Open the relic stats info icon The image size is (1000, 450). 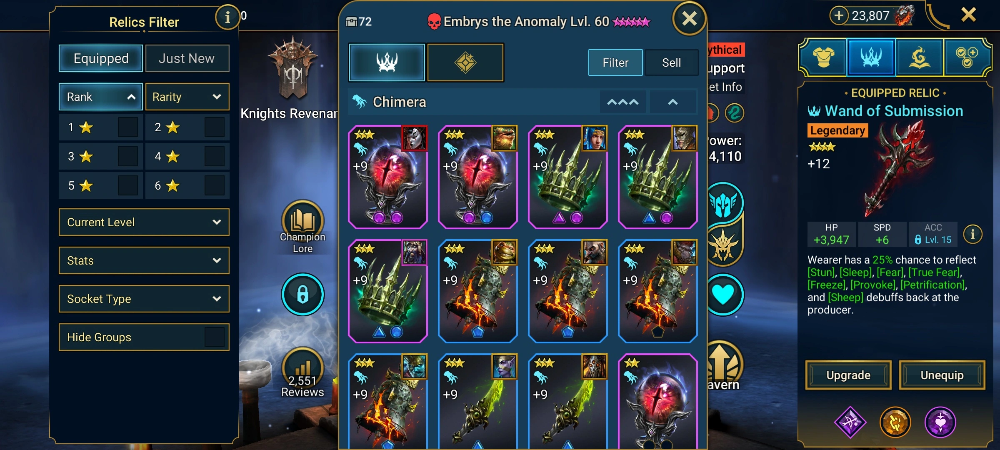(972, 234)
